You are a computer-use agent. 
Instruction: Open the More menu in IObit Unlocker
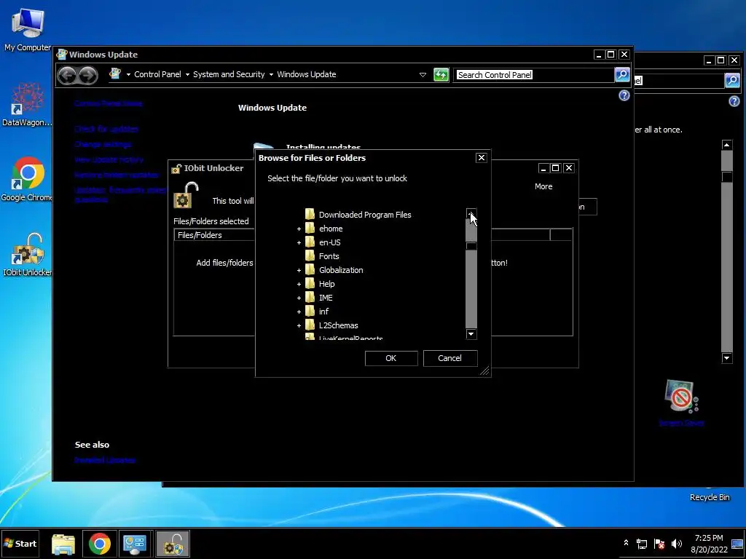[x=543, y=186]
